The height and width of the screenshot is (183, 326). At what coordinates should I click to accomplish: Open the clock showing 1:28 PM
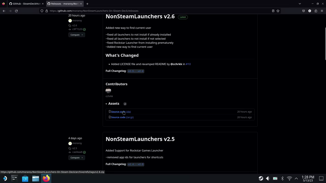[308, 178]
